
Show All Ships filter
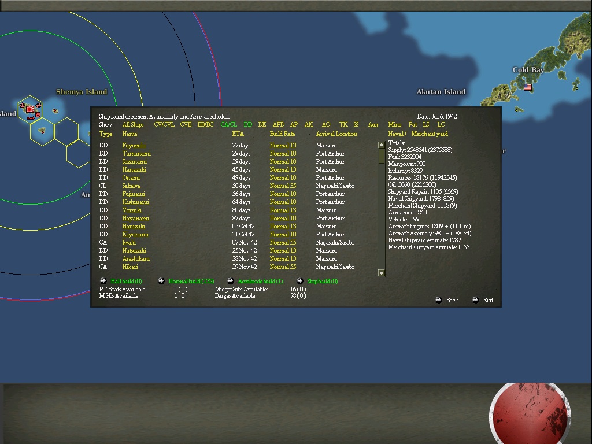pos(133,124)
